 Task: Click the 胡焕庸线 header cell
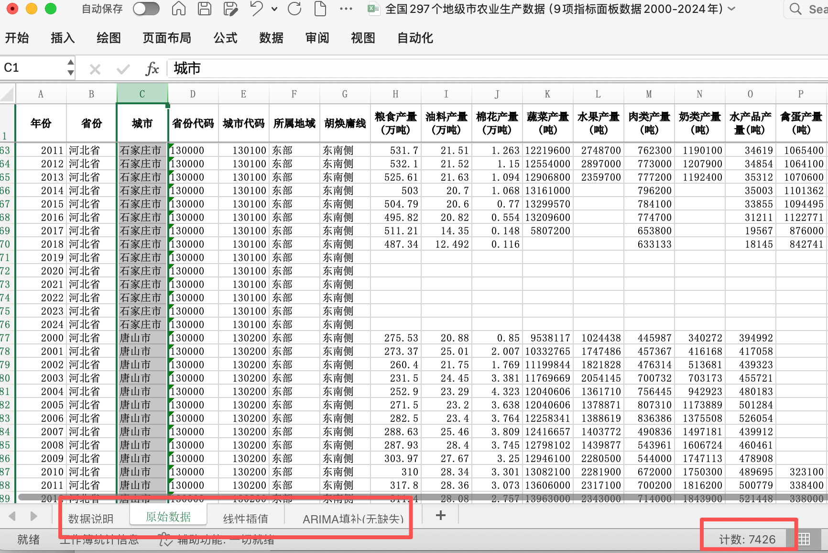click(x=345, y=123)
